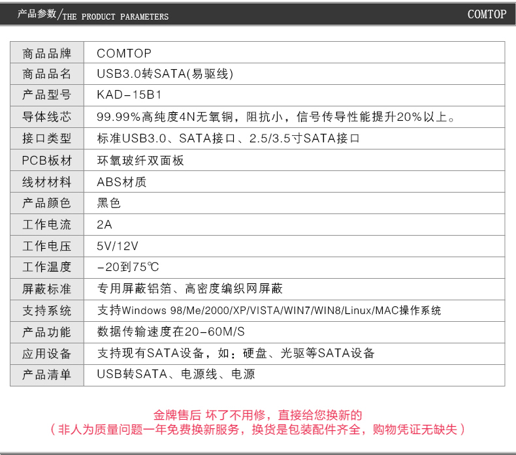Screen dimensions: 516x455
Task: Click the 支持现有SATA设备 description
Action: [x=236, y=353]
